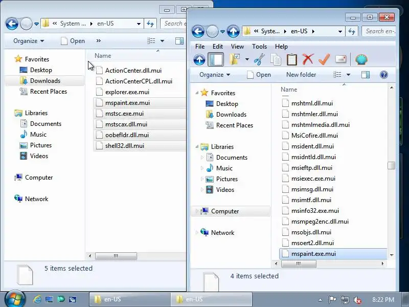Click the Windows Start orb
The height and width of the screenshot is (307, 409).
(x=15, y=299)
